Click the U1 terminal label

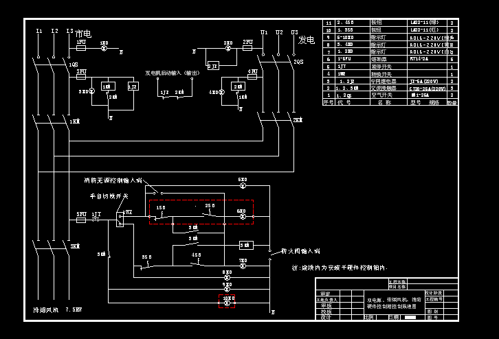[x=264, y=32]
